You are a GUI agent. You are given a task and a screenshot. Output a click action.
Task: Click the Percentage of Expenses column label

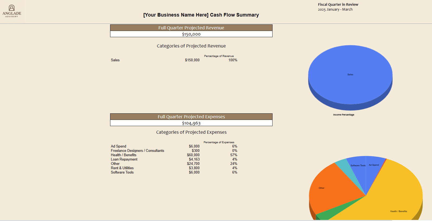pyautogui.click(x=219, y=142)
